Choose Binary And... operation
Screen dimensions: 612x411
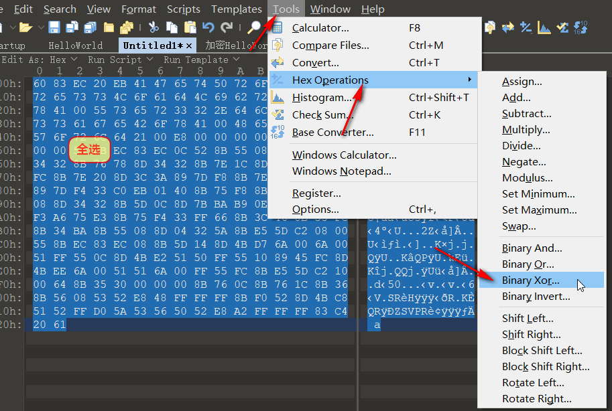[542, 248]
